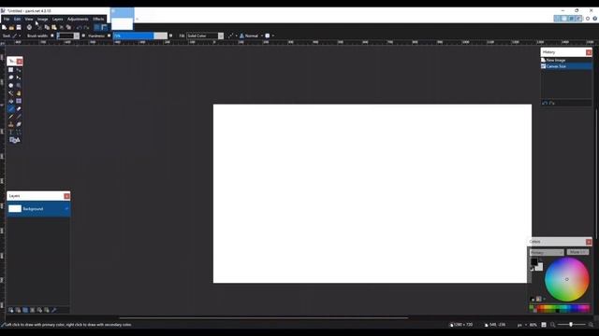Close the Layers panel
The image size is (599, 336).
66,196
